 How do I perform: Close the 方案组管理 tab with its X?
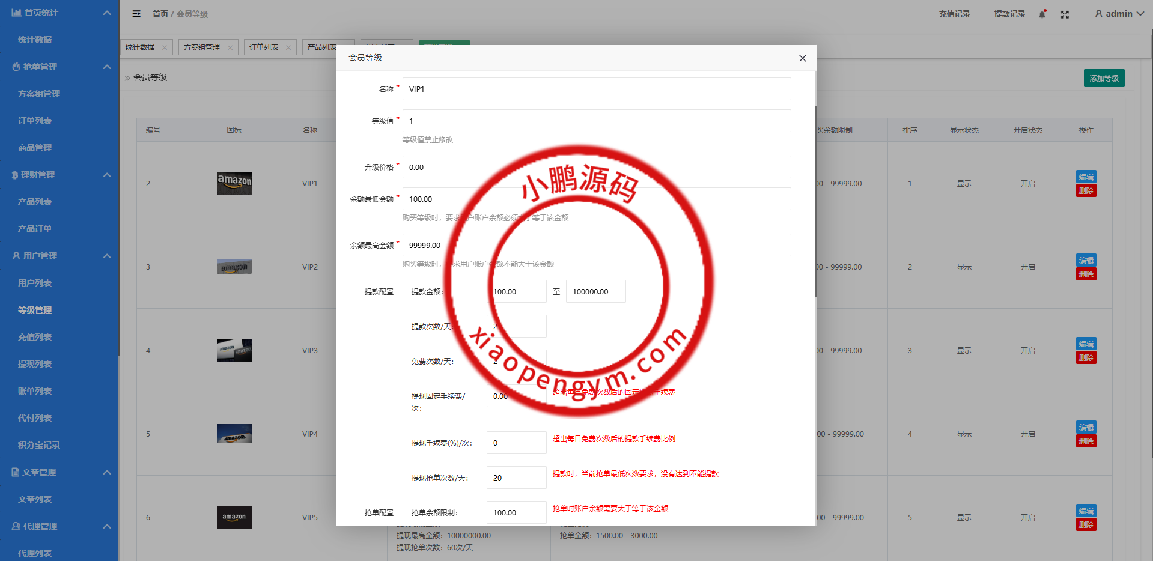click(x=230, y=47)
